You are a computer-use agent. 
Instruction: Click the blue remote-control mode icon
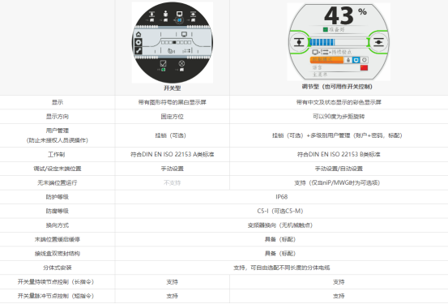pyautogui.click(x=356, y=60)
